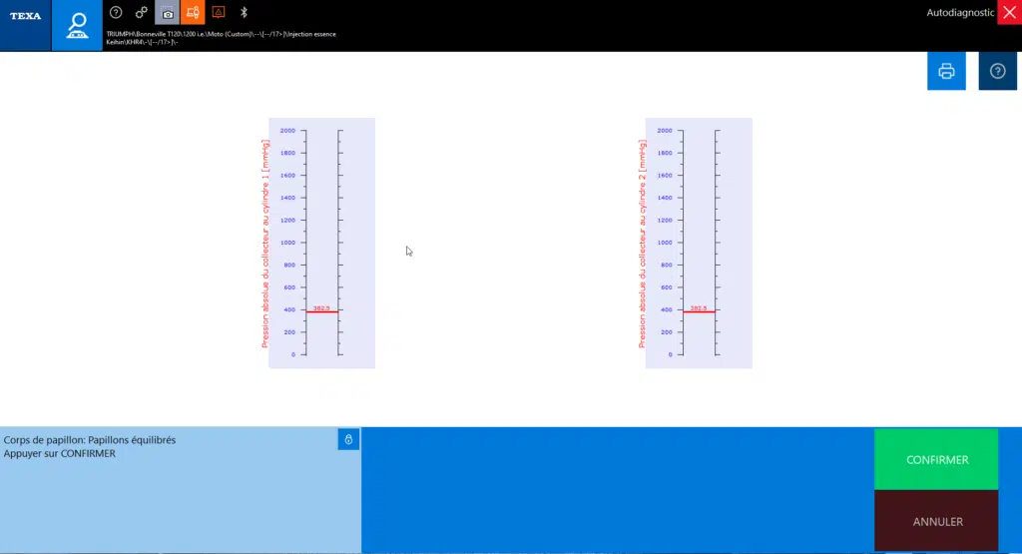Take a screenshot with the camera icon
Screen dimensions: 1022x554
click(167, 12)
